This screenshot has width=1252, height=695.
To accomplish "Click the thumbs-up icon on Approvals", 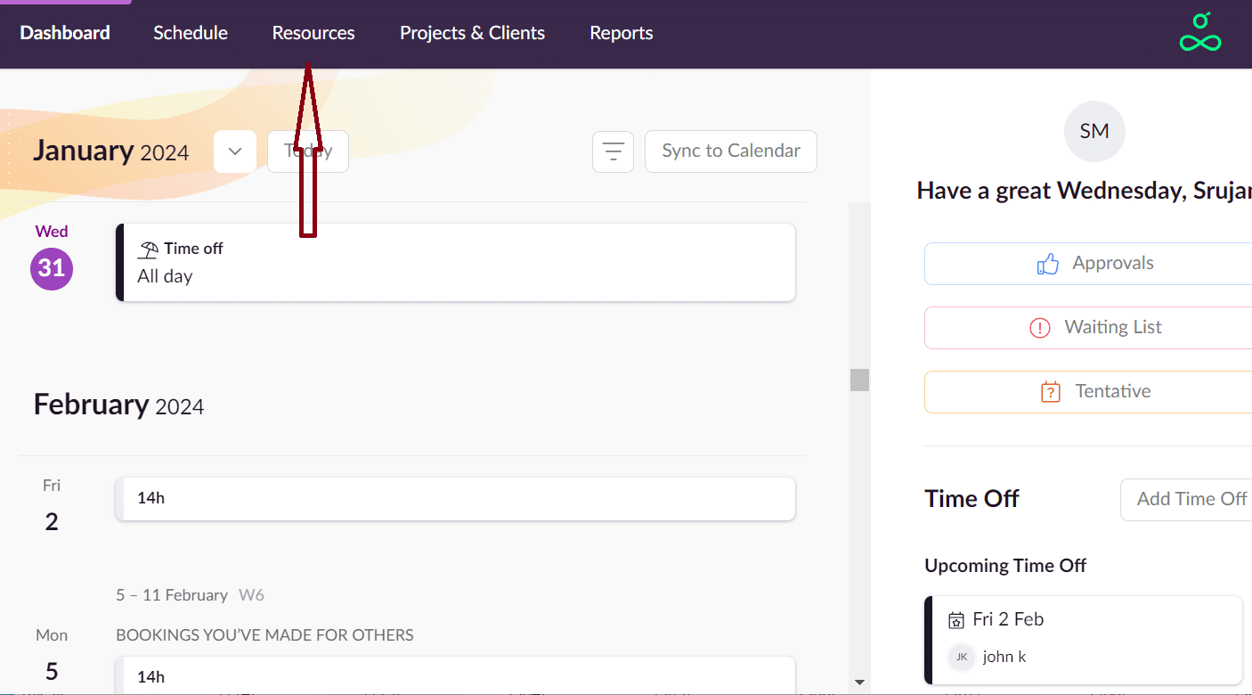I will [1048, 264].
